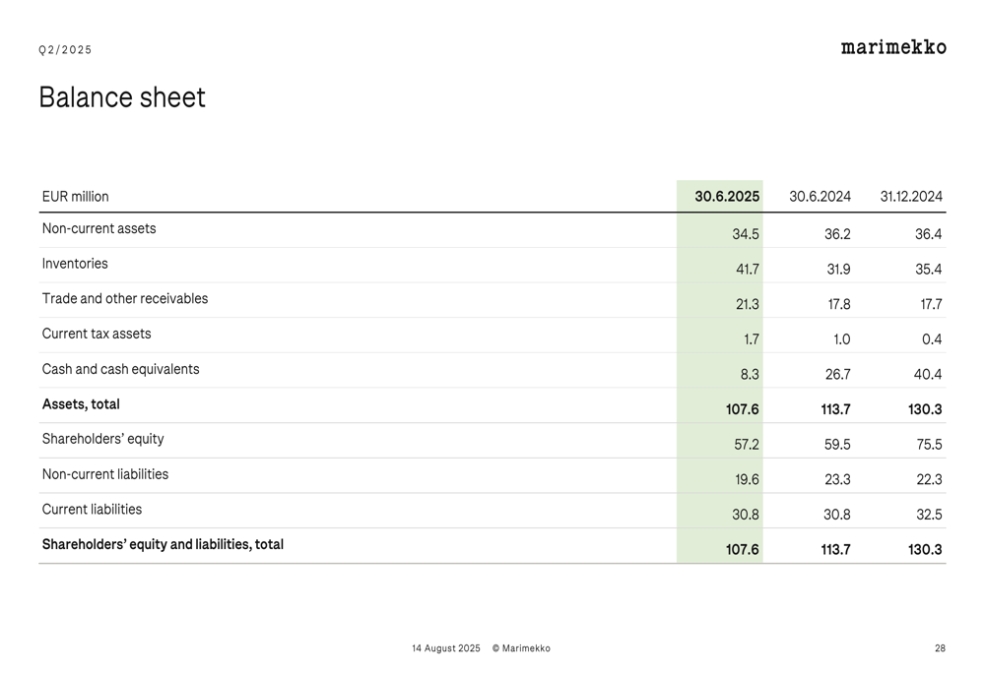The image size is (985, 674).
Task: Click the Current tax assets value 0.4
Action: tap(932, 339)
